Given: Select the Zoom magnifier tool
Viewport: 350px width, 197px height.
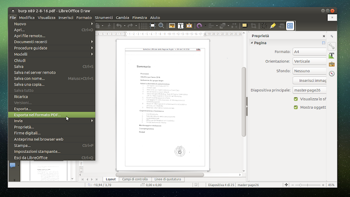Looking at the screenshot, I should 161,26.
